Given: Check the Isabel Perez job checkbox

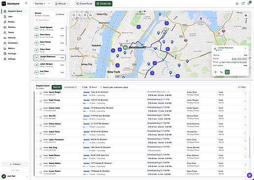Looking at the screenshot, I should click(41, 133).
